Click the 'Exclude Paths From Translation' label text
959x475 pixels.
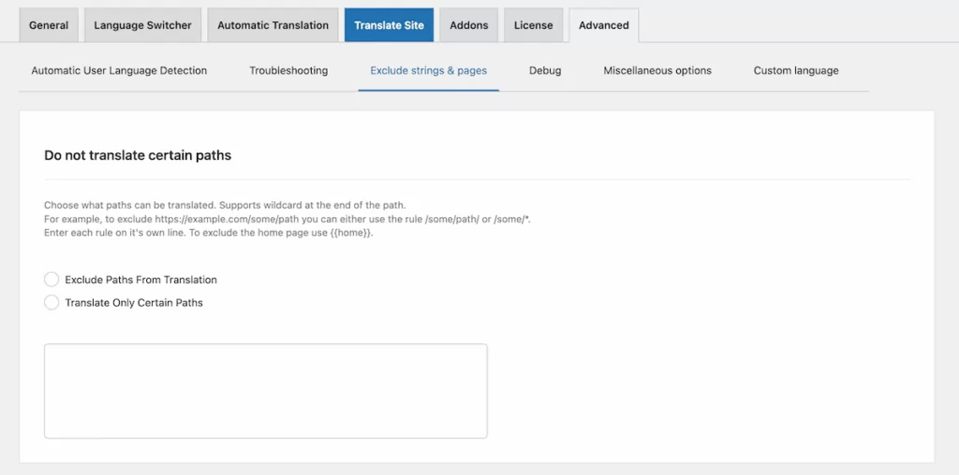pos(140,280)
